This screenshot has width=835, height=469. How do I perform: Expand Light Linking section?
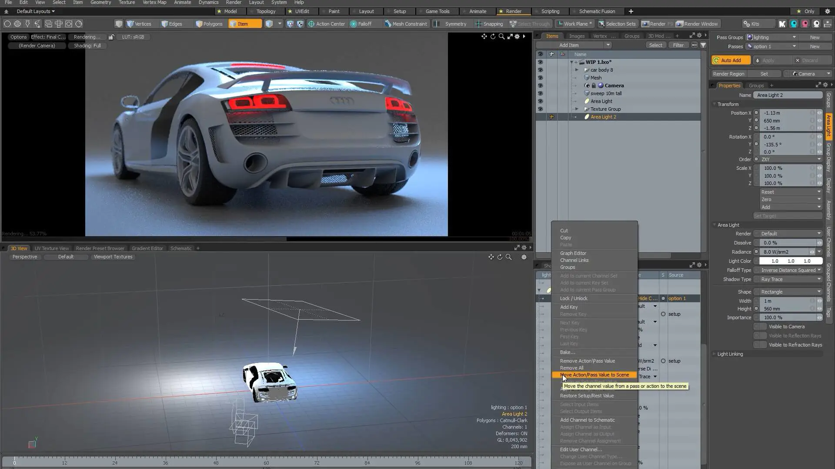[714, 354]
